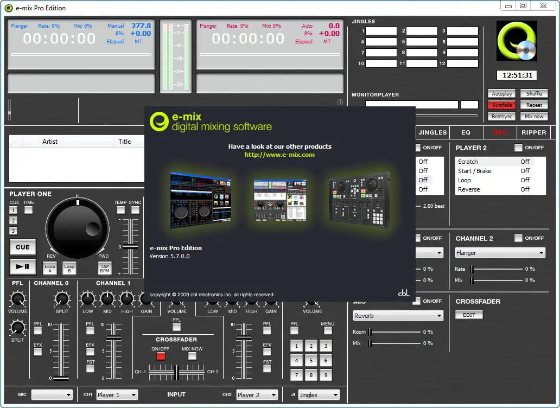The width and height of the screenshot is (560, 408).
Task: Open the Channel 2 Flanger effect dropdown
Action: pyautogui.click(x=500, y=253)
